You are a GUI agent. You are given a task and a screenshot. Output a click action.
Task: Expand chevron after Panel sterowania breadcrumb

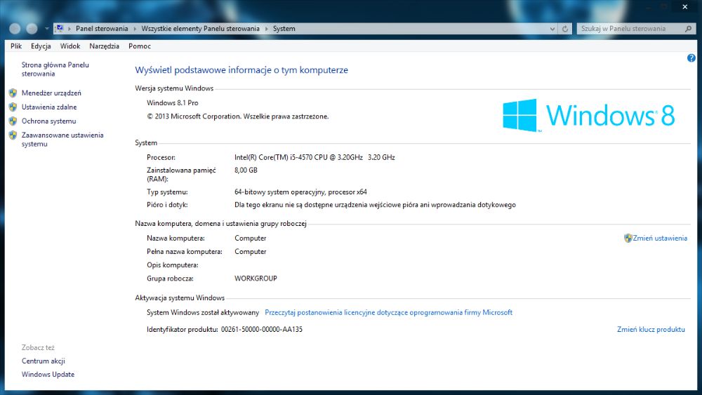click(135, 29)
